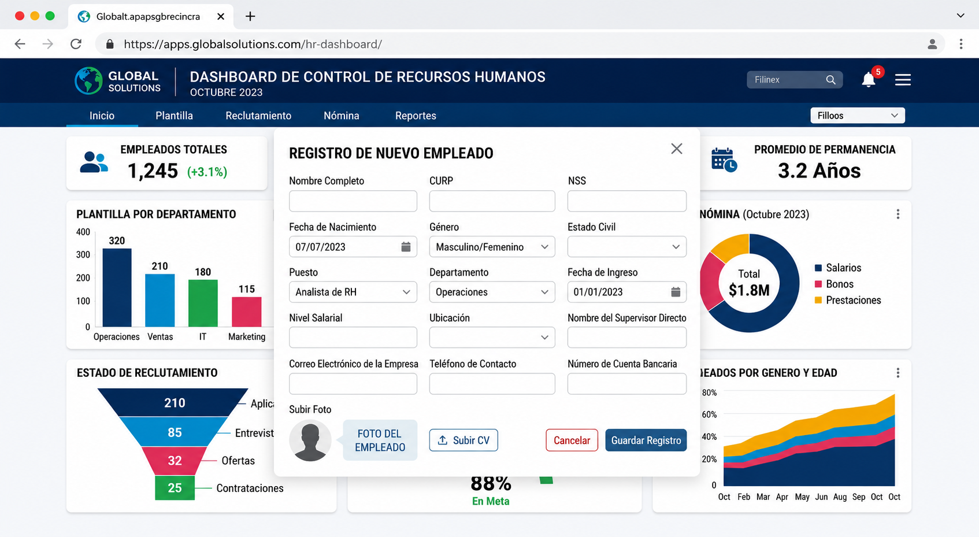Viewport: 979px width, 537px height.
Task: Click the Promedio de Permanencia calendar icon
Action: pos(724,160)
